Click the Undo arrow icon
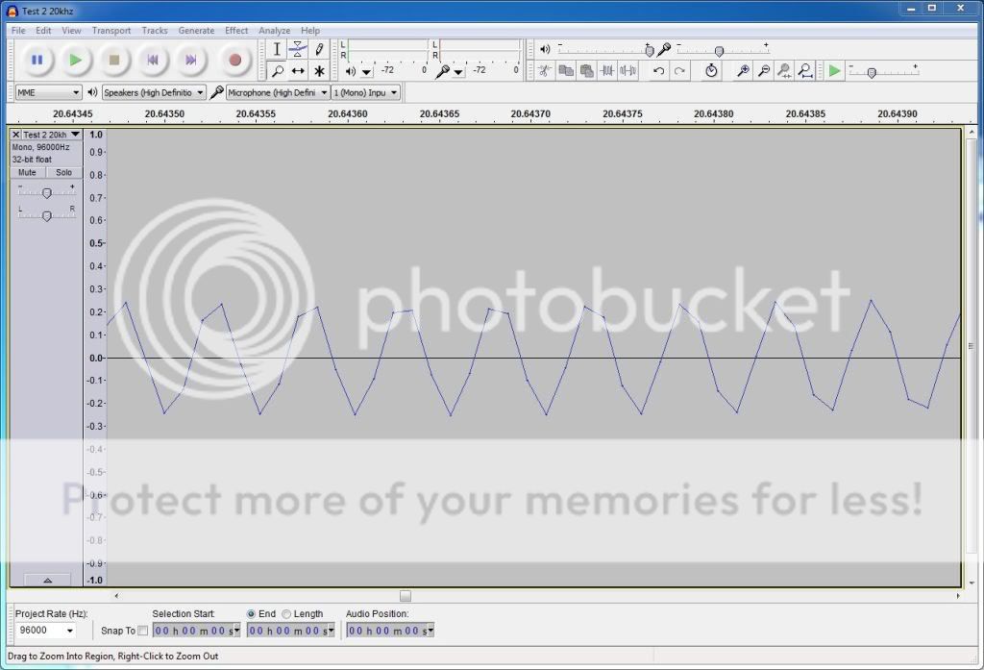Viewport: 984px width, 670px height. click(x=658, y=71)
